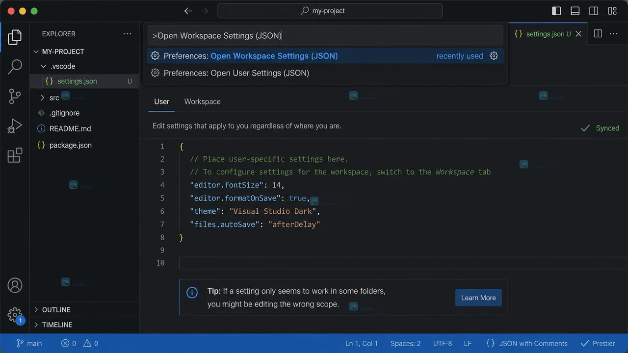This screenshot has height=353, width=628.
Task: Click the Synced checkmark indicator
Action: [x=600, y=128]
